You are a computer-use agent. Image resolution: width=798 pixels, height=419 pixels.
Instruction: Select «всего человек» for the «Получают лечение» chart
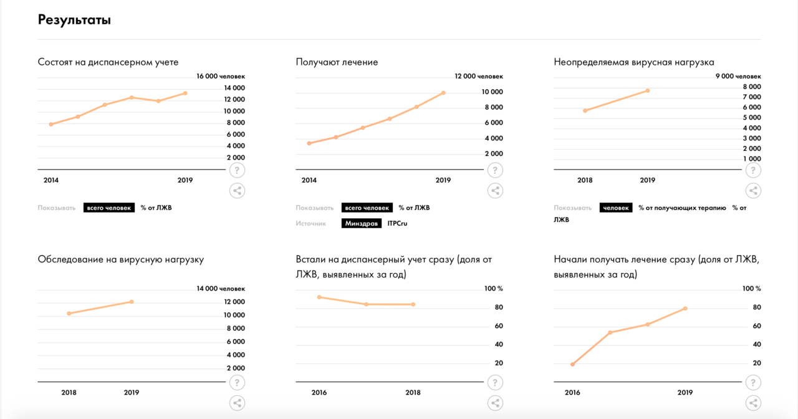pos(367,208)
